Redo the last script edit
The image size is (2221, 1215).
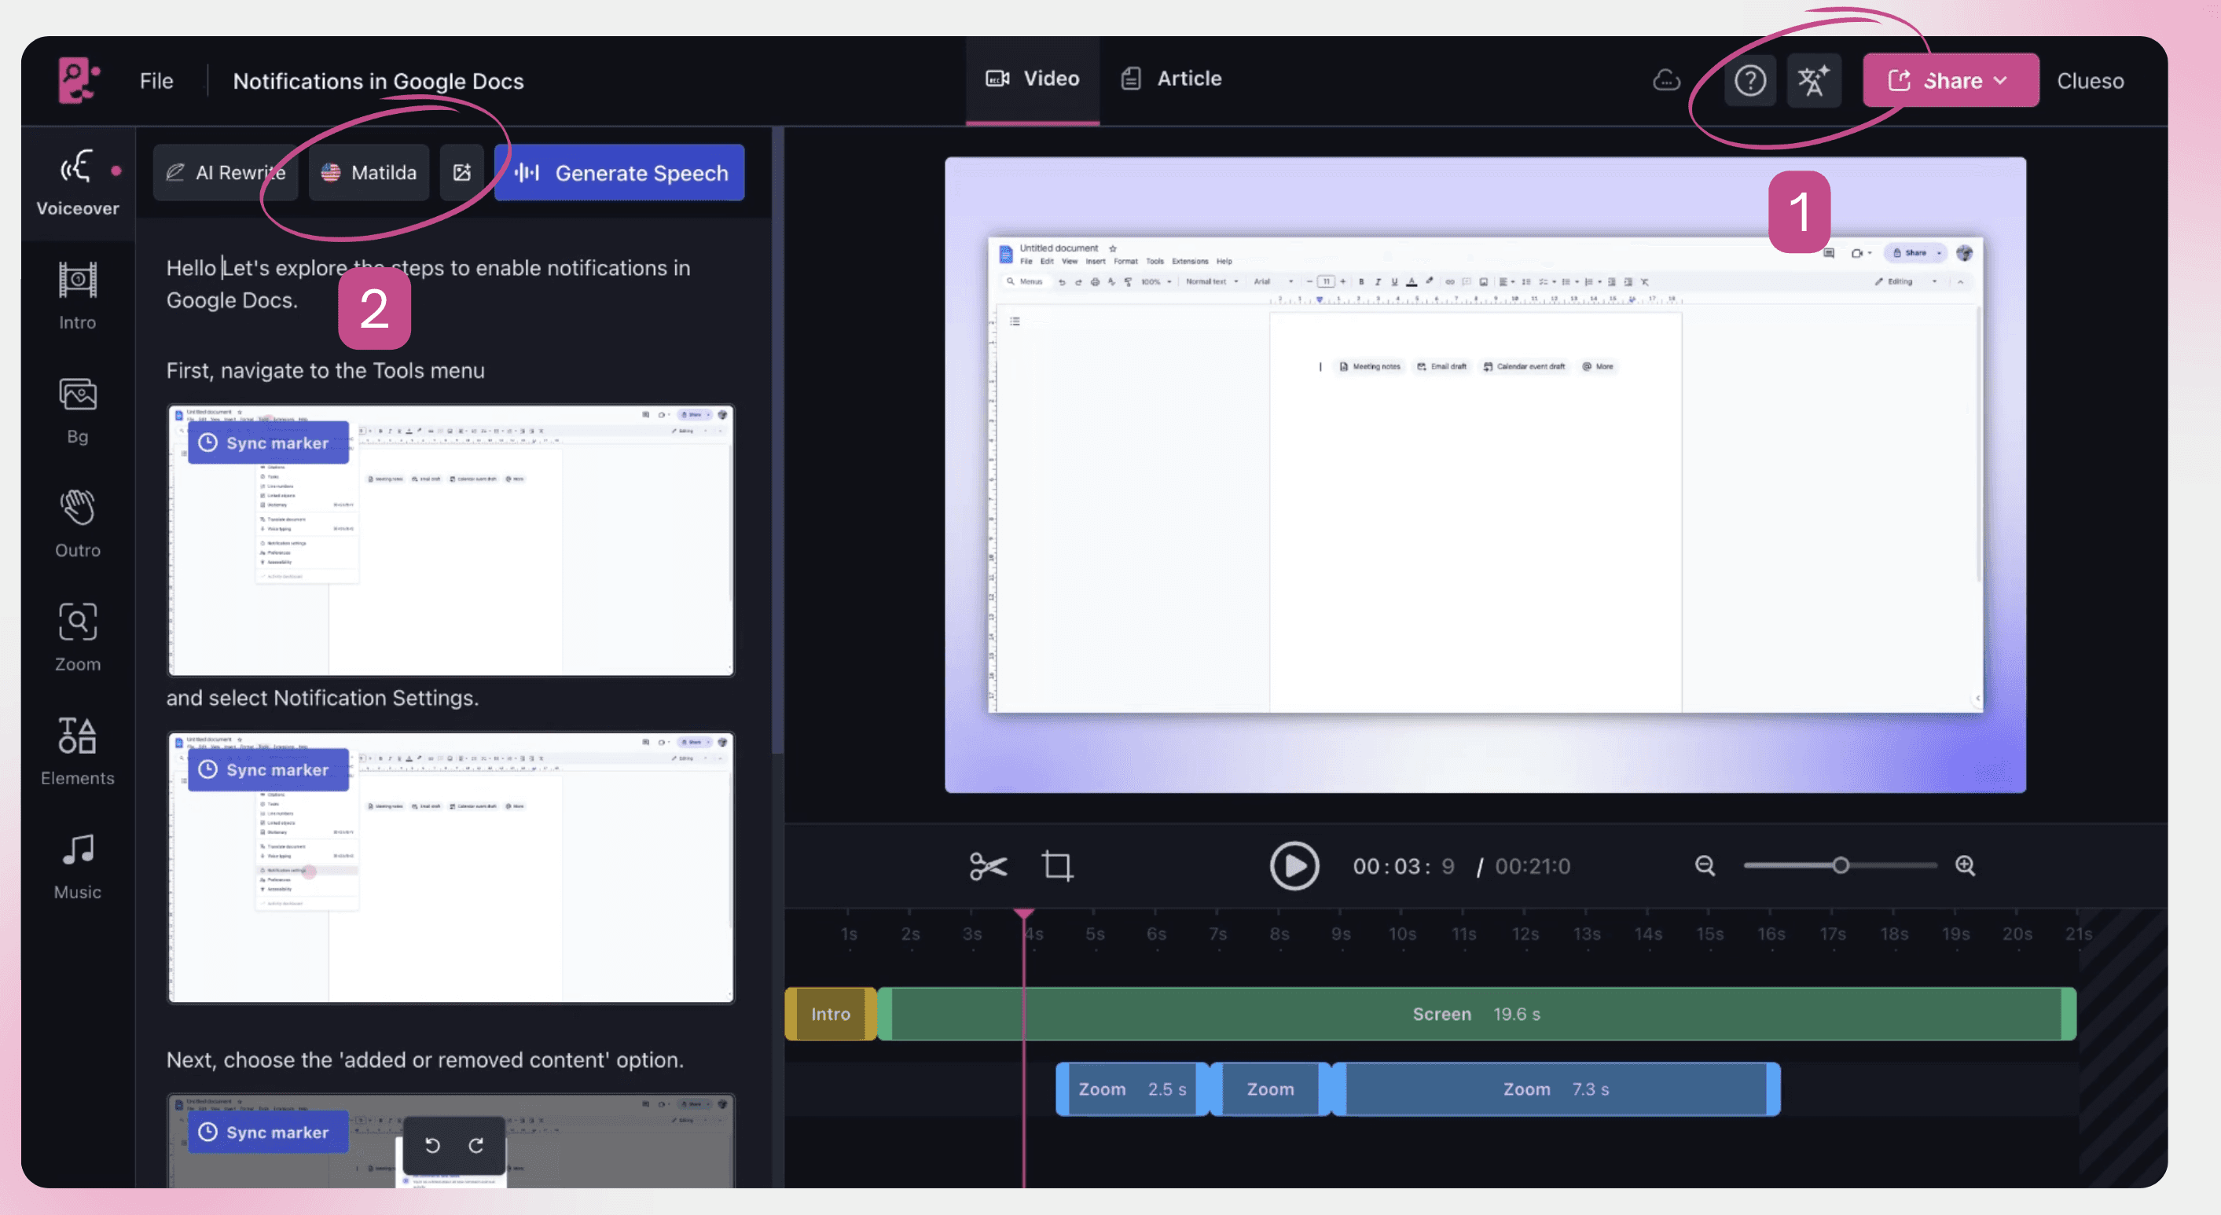click(x=476, y=1145)
